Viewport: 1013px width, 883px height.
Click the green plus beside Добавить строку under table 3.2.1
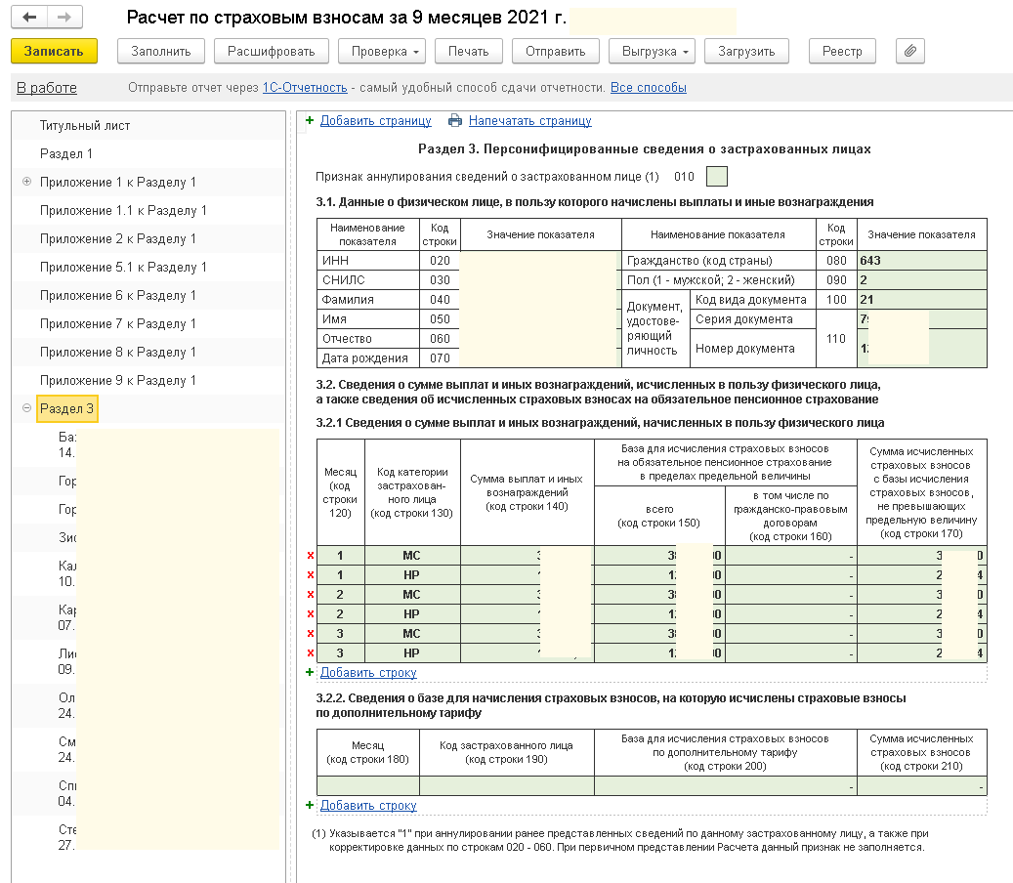pos(310,672)
